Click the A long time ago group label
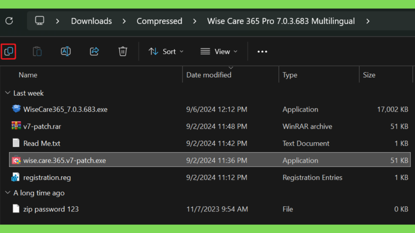Viewport: 415px width, 233px height. (39, 193)
